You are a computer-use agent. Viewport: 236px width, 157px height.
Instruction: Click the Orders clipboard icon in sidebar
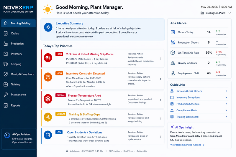[6, 33]
